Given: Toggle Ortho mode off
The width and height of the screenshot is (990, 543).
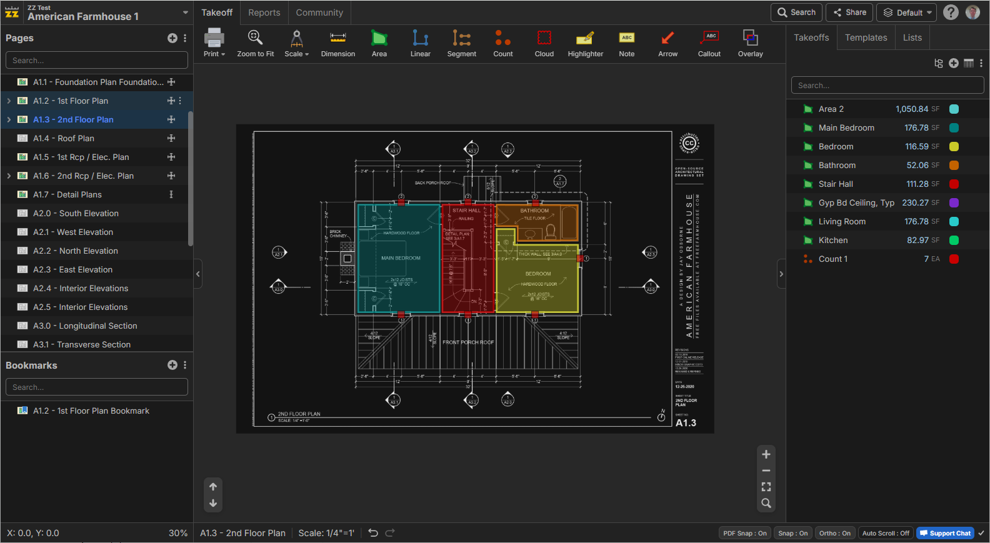Looking at the screenshot, I should pyautogui.click(x=834, y=533).
